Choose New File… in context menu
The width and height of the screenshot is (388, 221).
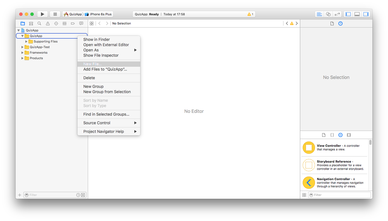click(x=109, y=64)
